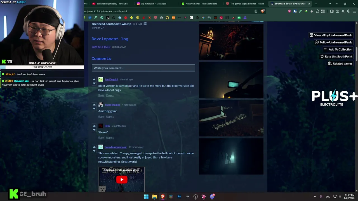
Task: Downvote boundlessbroadcast's comment
Action: (x=94, y=151)
